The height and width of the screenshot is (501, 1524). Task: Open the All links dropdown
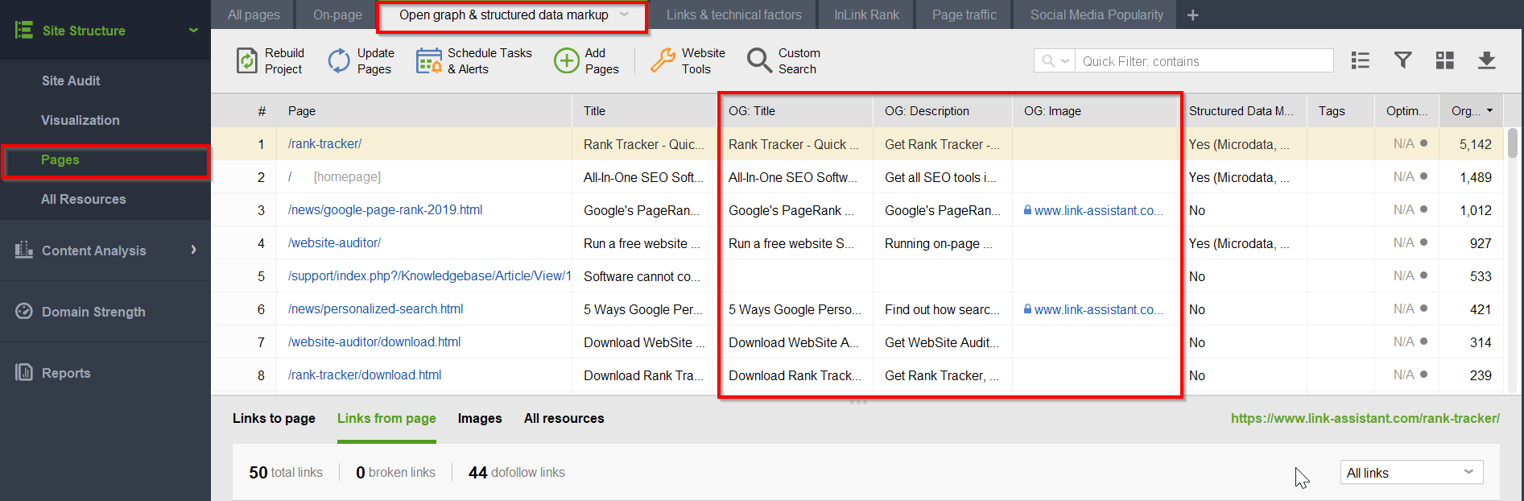point(1412,473)
